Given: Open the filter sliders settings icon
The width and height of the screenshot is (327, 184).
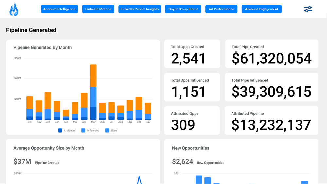Looking at the screenshot, I should point(308,9).
